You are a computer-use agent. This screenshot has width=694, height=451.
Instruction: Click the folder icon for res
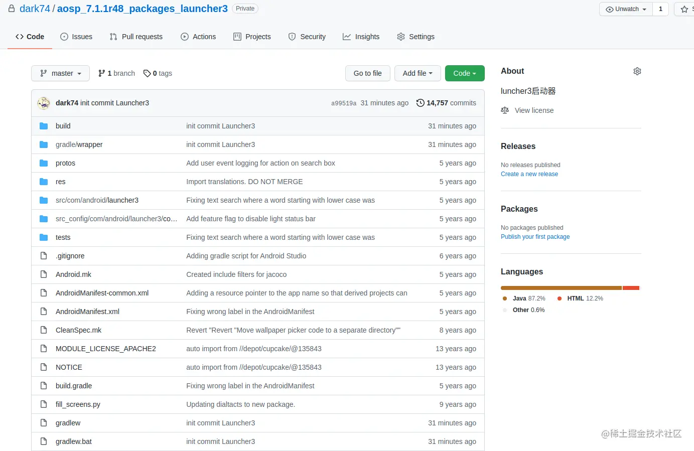44,182
